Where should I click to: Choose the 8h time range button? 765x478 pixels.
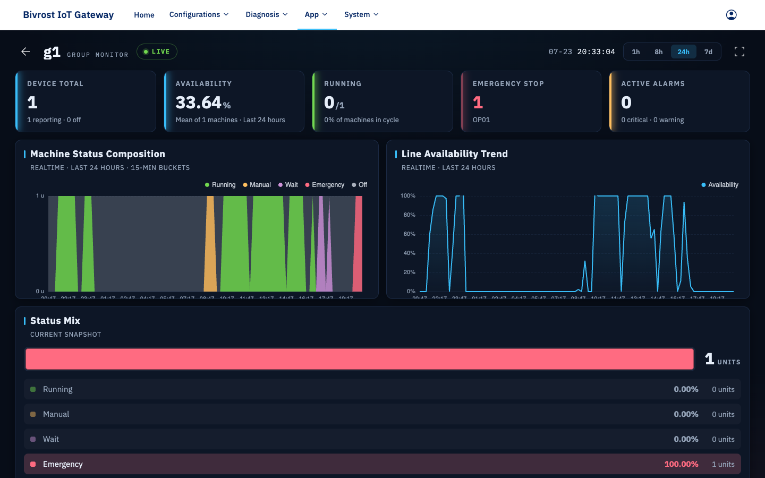tap(659, 52)
